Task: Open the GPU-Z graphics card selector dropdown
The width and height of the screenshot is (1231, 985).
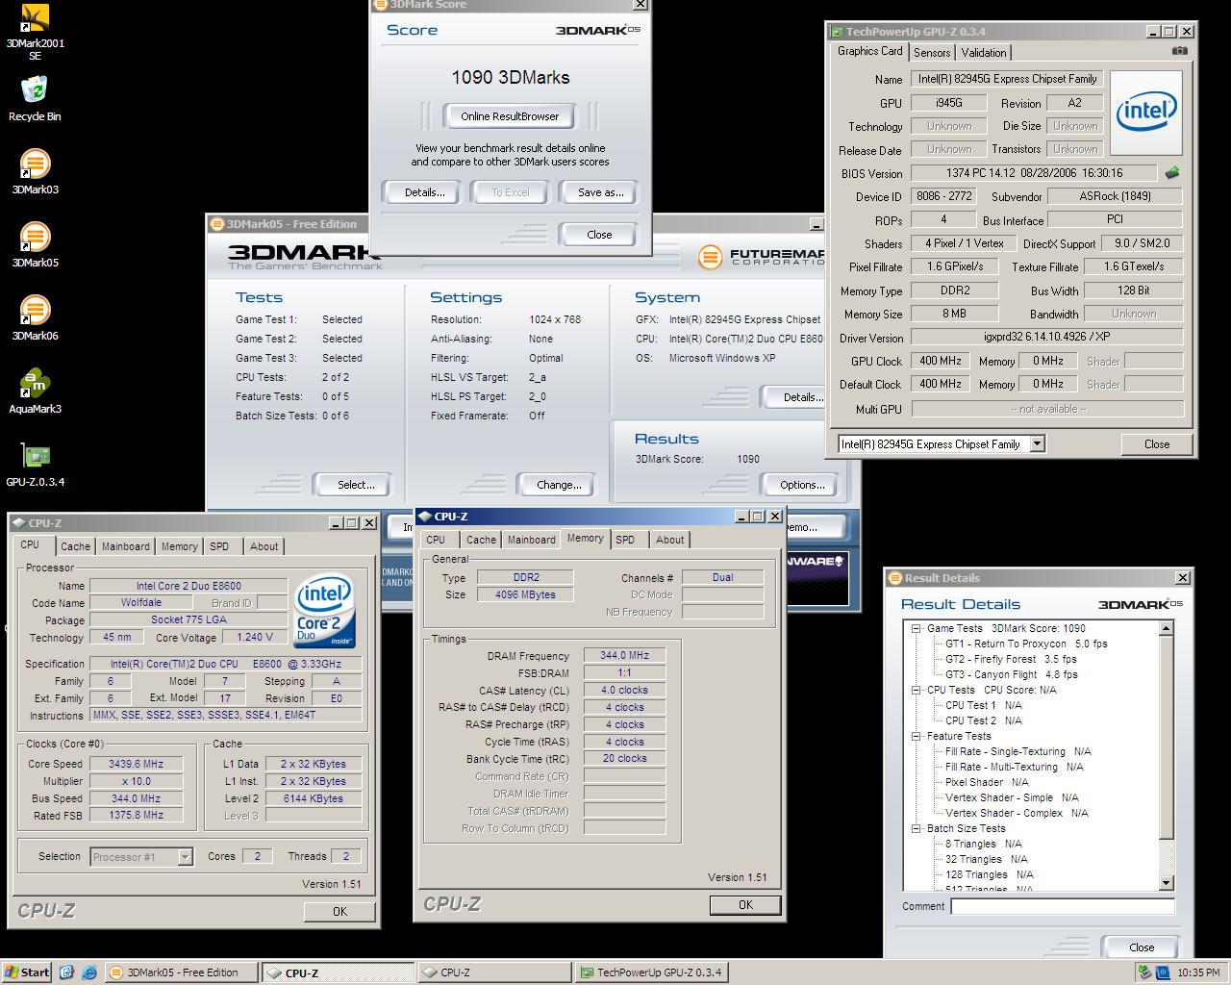Action: click(1037, 444)
